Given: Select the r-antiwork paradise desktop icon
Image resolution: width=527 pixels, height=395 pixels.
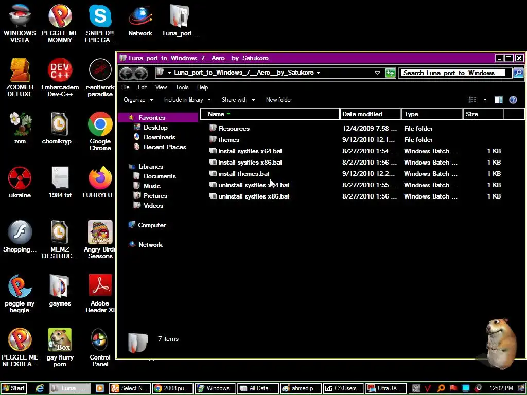Looking at the screenshot, I should pos(100,78).
